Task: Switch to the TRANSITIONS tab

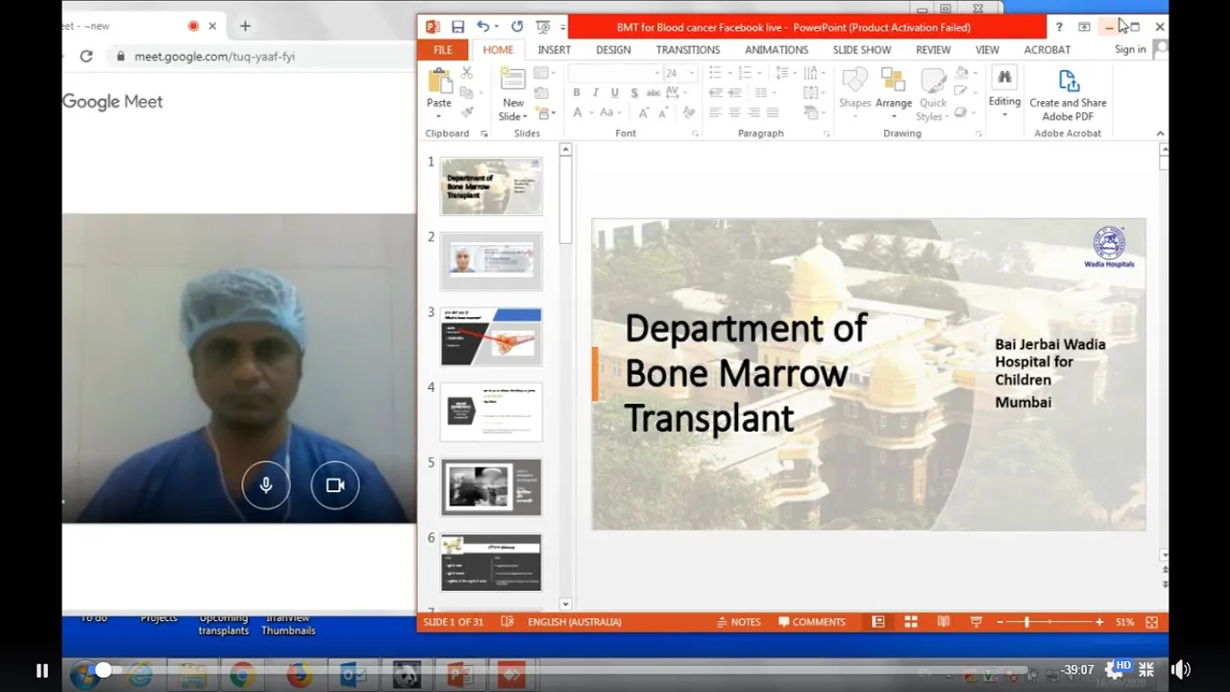Action: (x=688, y=50)
